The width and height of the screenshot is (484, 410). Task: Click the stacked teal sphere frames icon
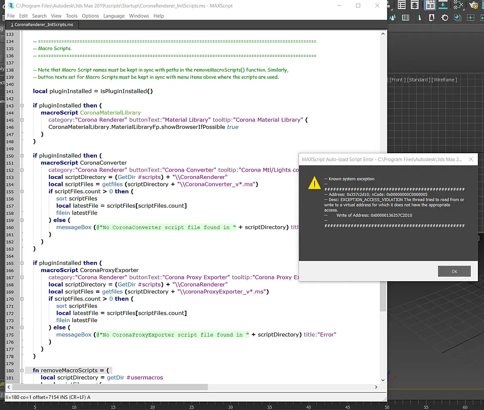[457, 18]
